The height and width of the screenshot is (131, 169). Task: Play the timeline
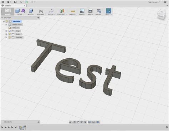tap(12, 127)
